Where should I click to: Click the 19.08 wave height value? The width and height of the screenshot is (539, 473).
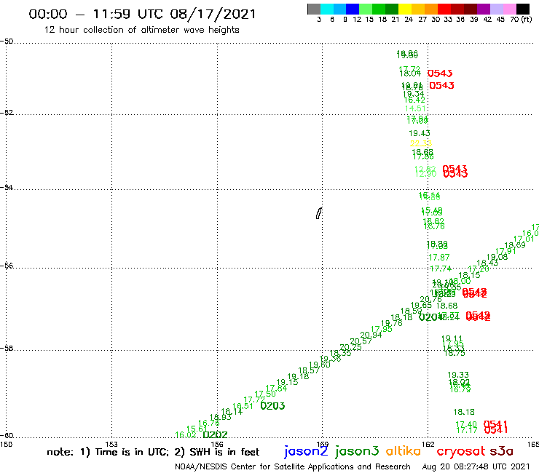pyautogui.click(x=497, y=257)
